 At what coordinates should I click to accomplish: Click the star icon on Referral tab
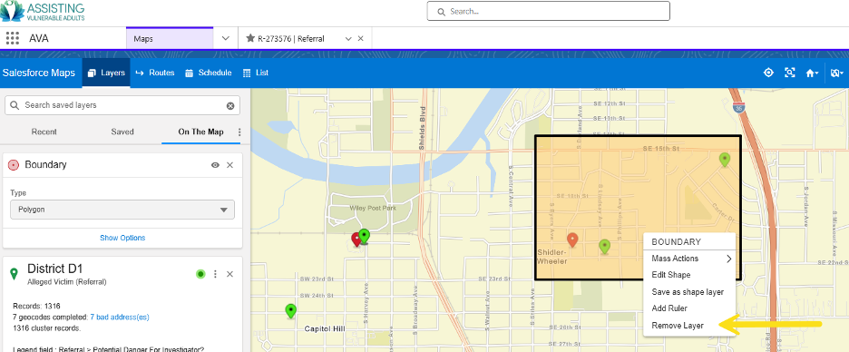(250, 38)
